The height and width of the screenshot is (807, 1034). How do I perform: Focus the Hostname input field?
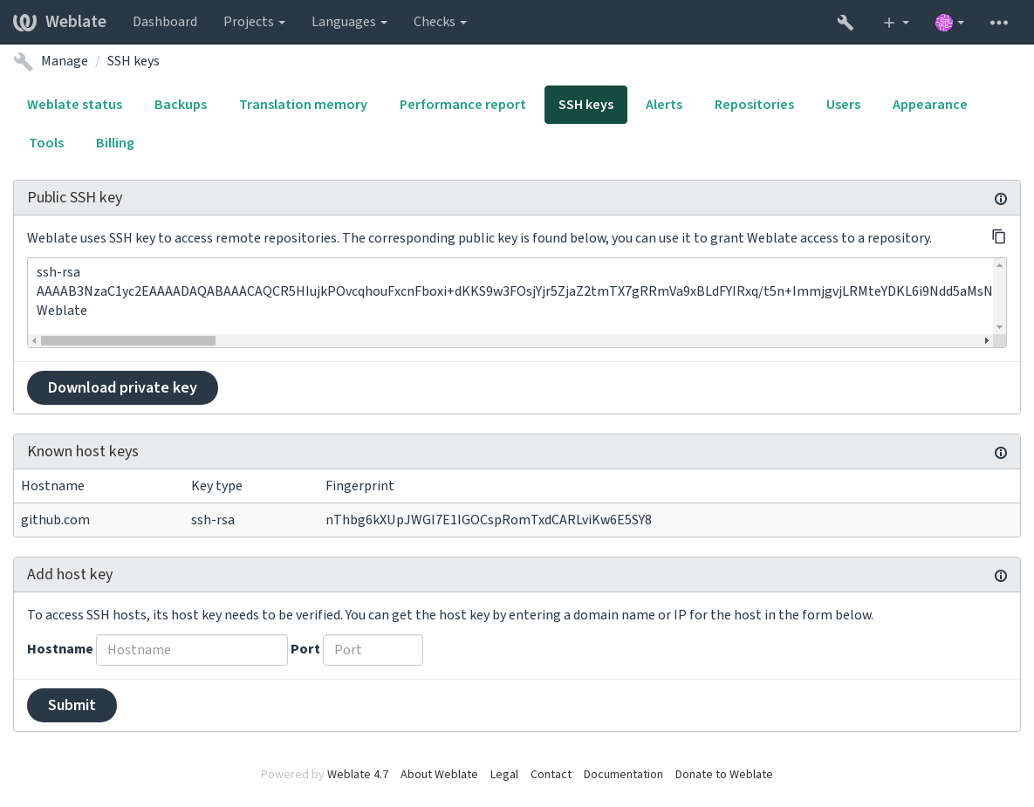191,650
